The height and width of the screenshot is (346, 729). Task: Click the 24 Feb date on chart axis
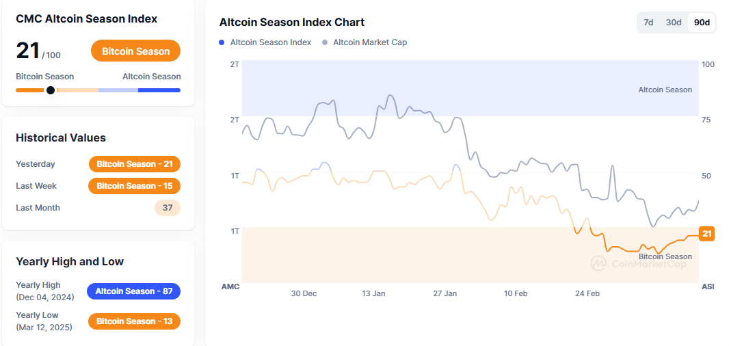pos(587,293)
